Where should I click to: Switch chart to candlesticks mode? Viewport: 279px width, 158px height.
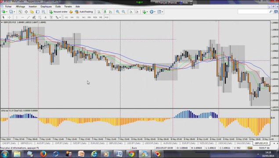tap(105, 12)
